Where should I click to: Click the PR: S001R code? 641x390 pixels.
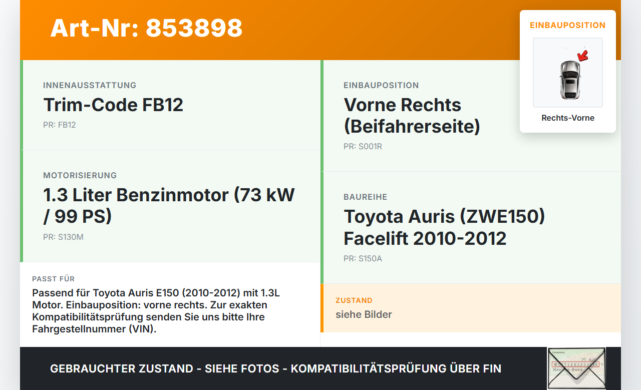tap(363, 147)
